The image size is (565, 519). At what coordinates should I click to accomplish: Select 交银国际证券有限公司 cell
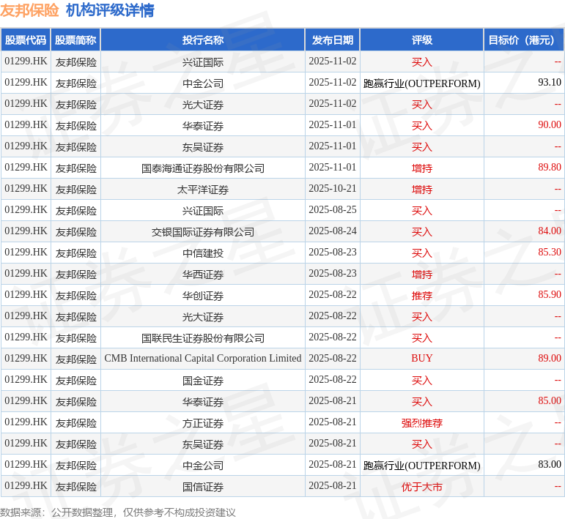click(x=203, y=232)
